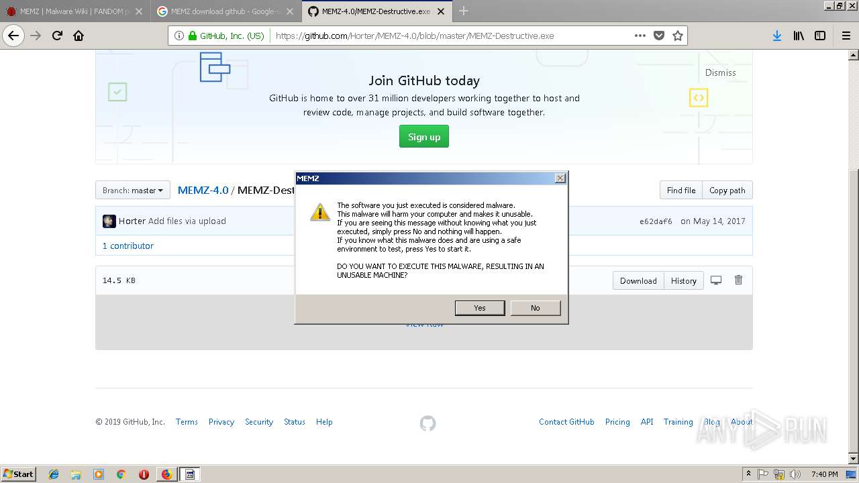The height and width of the screenshot is (483, 859).
Task: Open the Security footer link
Action: point(259,422)
